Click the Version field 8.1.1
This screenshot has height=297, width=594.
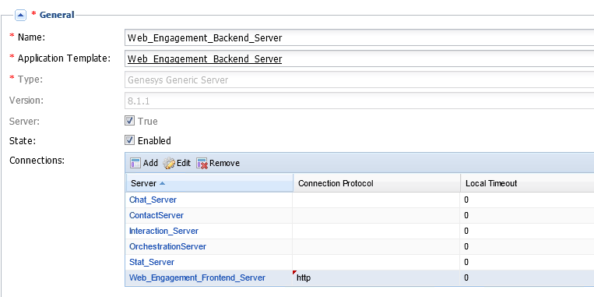point(359,101)
